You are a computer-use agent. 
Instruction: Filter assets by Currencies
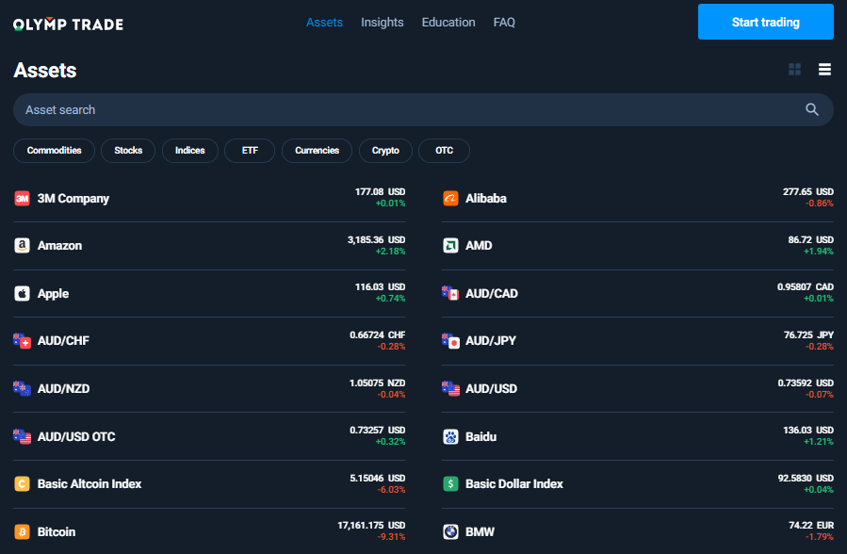[318, 151]
